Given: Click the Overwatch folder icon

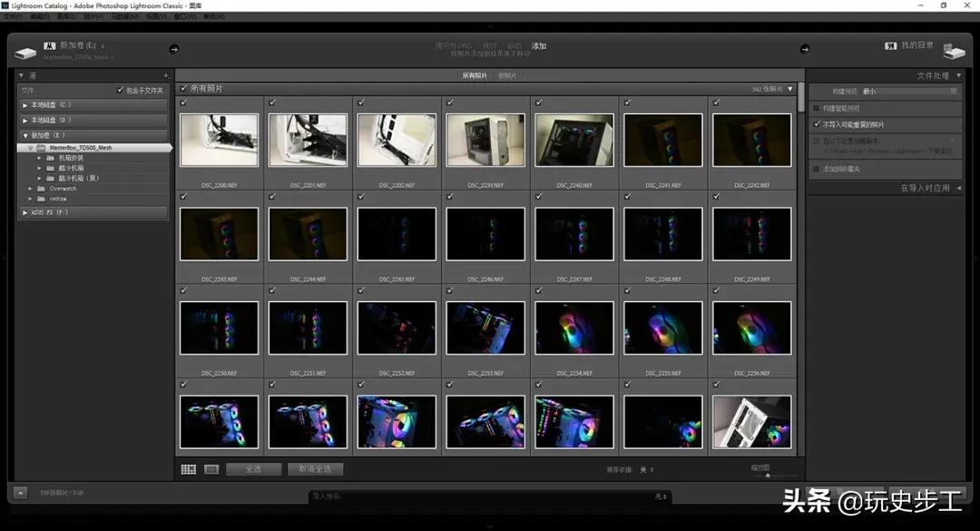Looking at the screenshot, I should pyautogui.click(x=41, y=188).
